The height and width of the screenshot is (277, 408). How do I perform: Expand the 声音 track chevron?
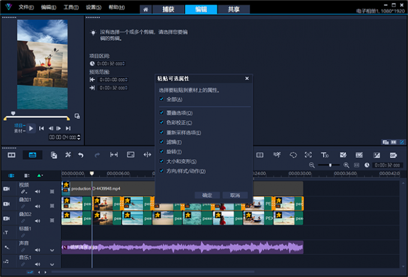[52, 250]
